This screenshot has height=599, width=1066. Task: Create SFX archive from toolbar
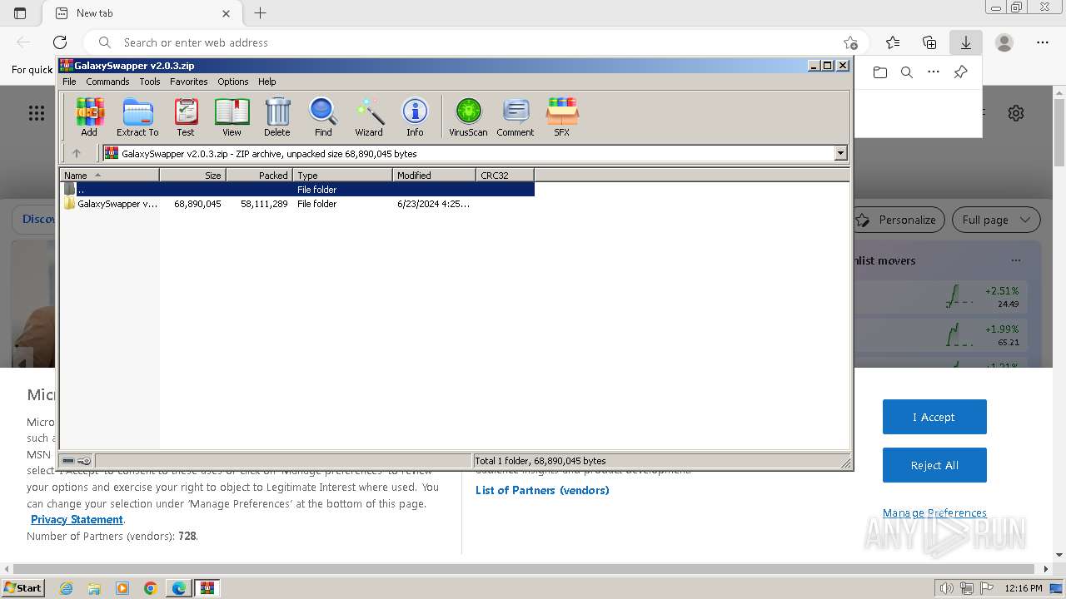[x=562, y=116]
